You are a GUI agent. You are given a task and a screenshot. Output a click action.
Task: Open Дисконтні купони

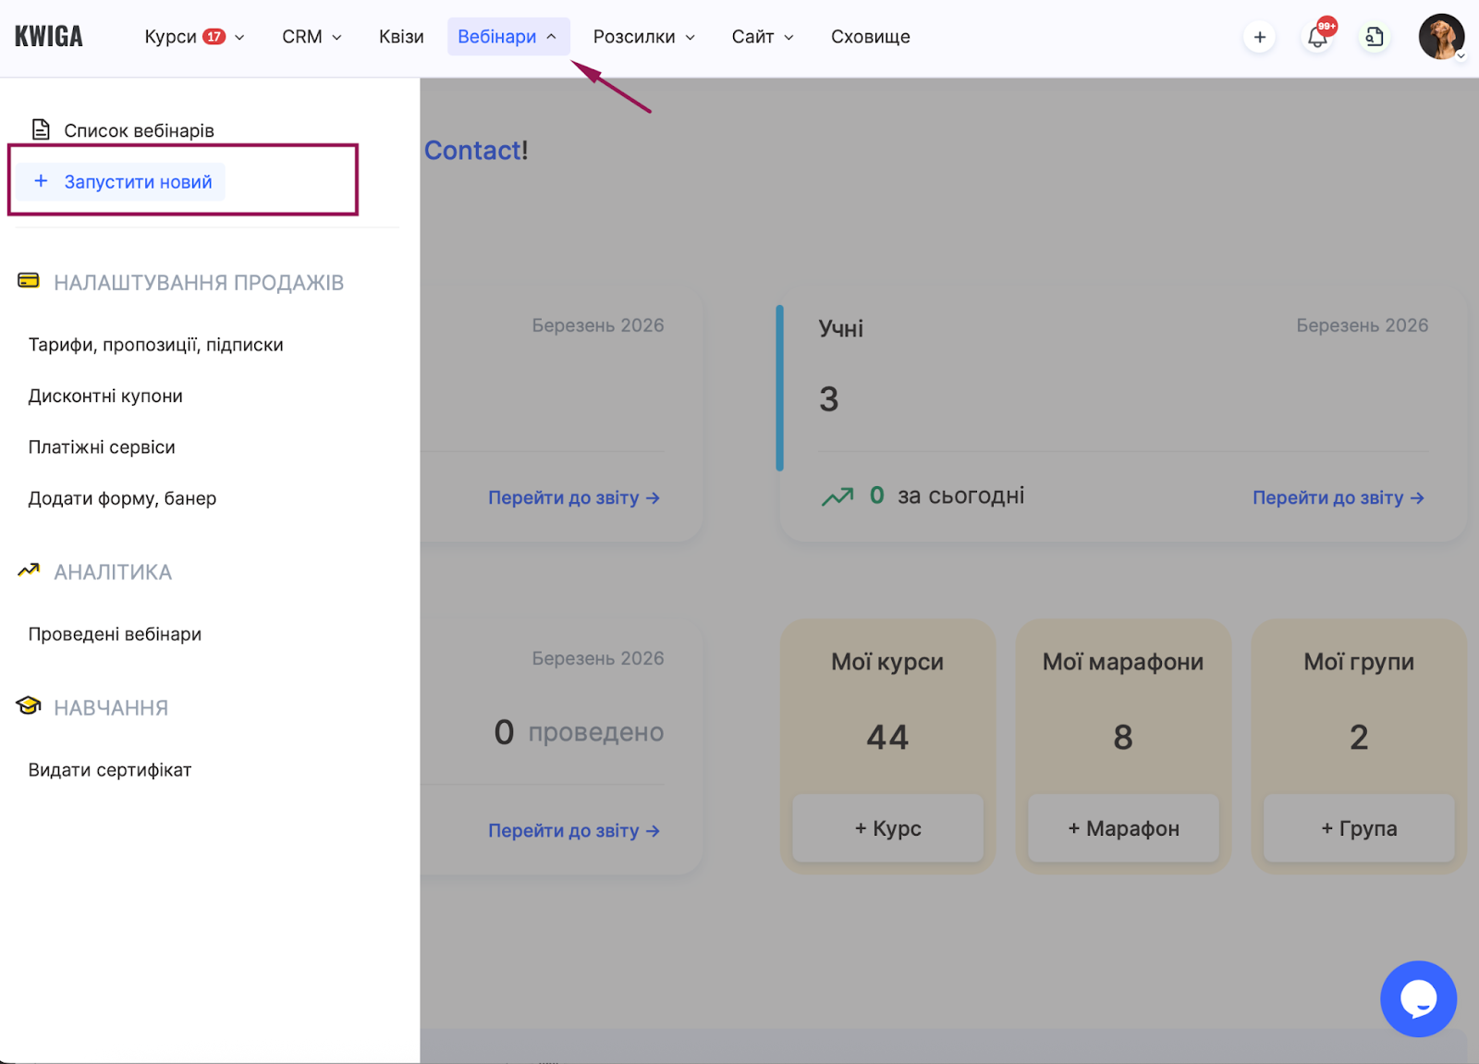tap(105, 396)
